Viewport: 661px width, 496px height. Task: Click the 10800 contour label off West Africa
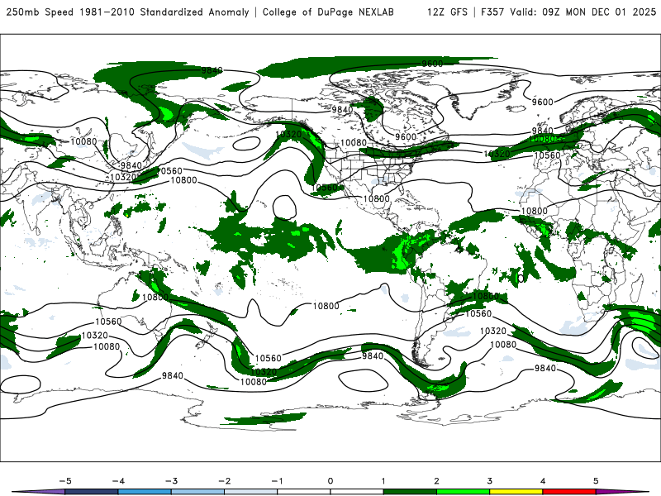point(535,211)
